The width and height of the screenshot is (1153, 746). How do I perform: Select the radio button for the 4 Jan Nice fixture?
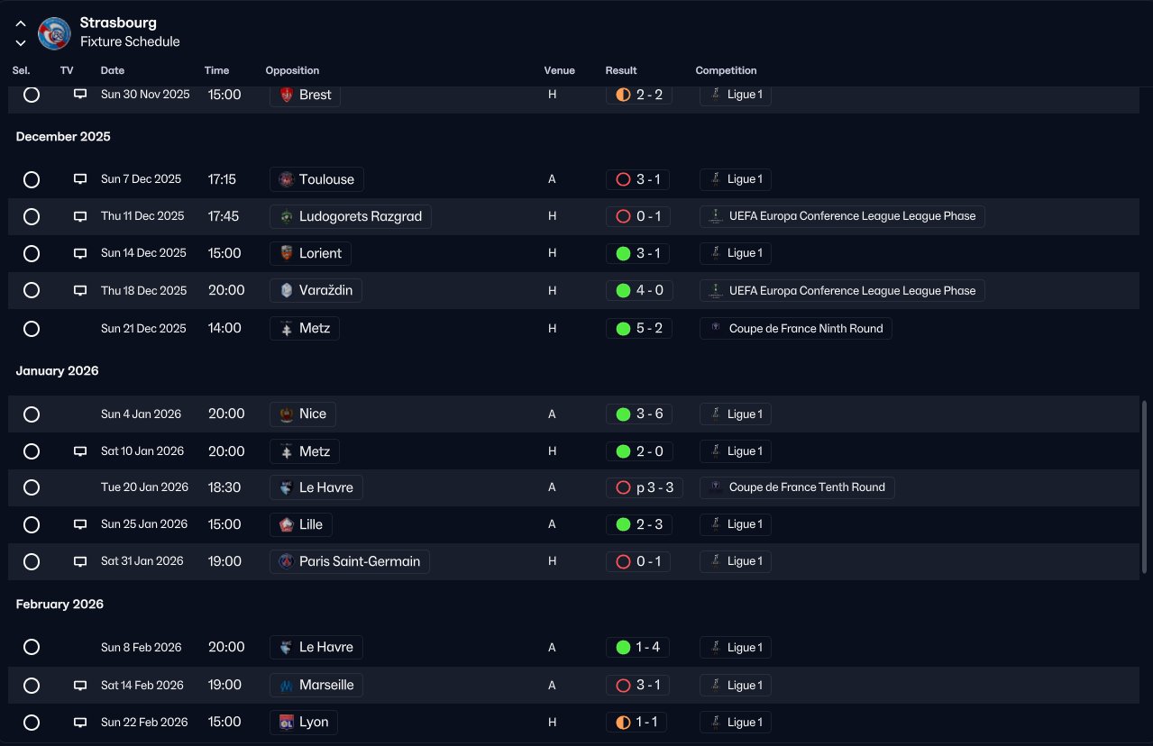[32, 414]
